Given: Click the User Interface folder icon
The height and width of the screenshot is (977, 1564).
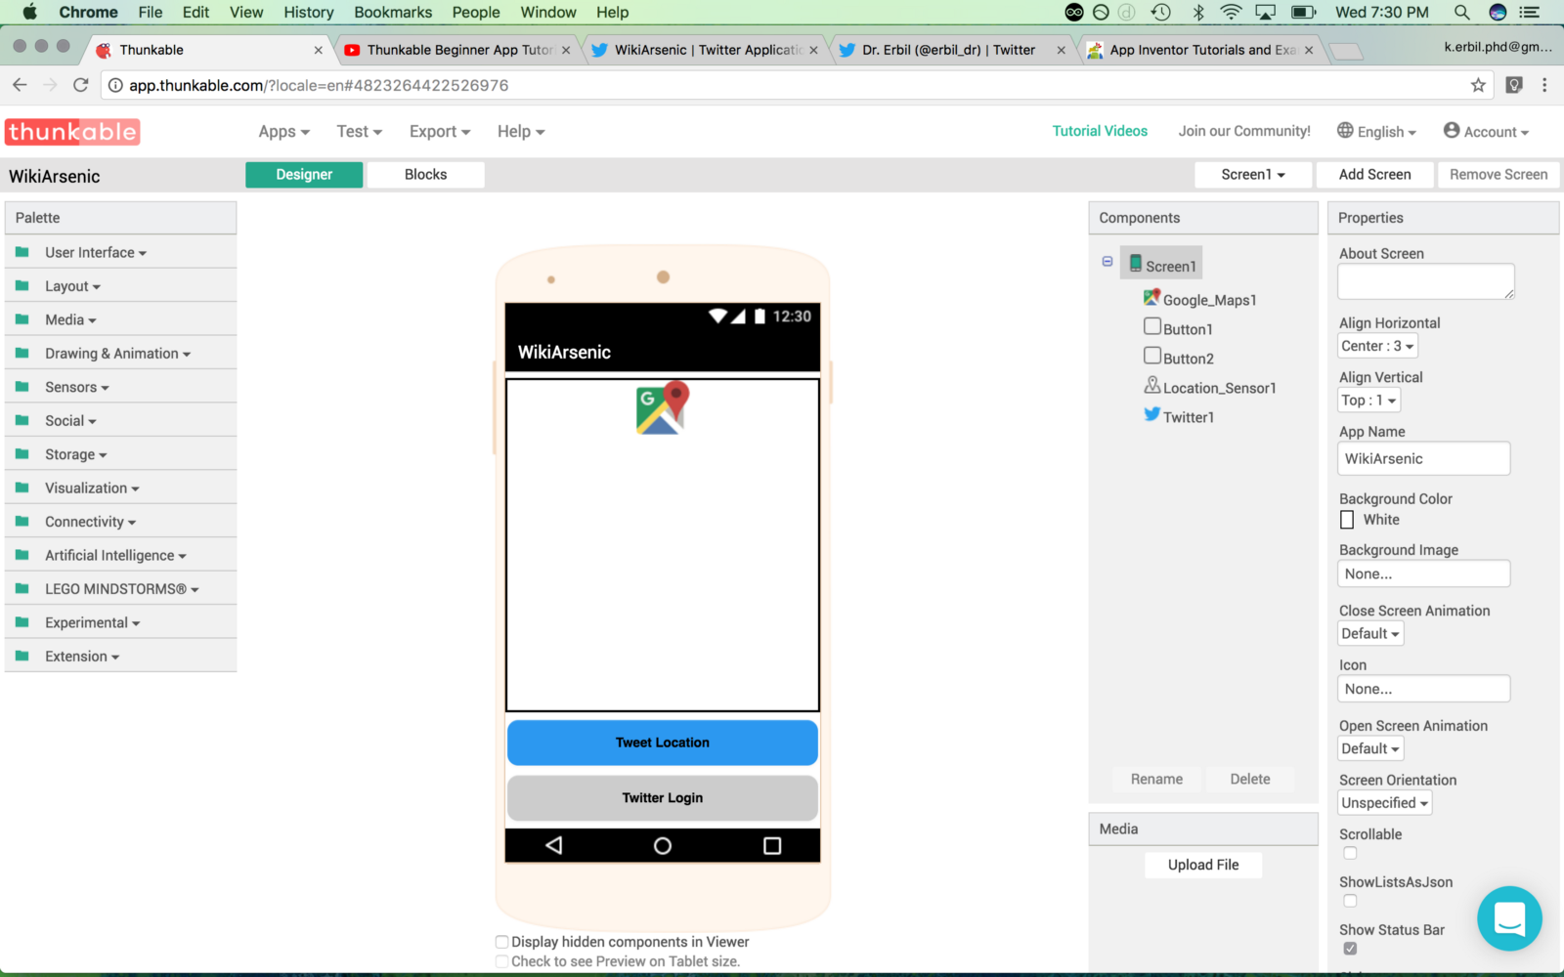Looking at the screenshot, I should [22, 252].
